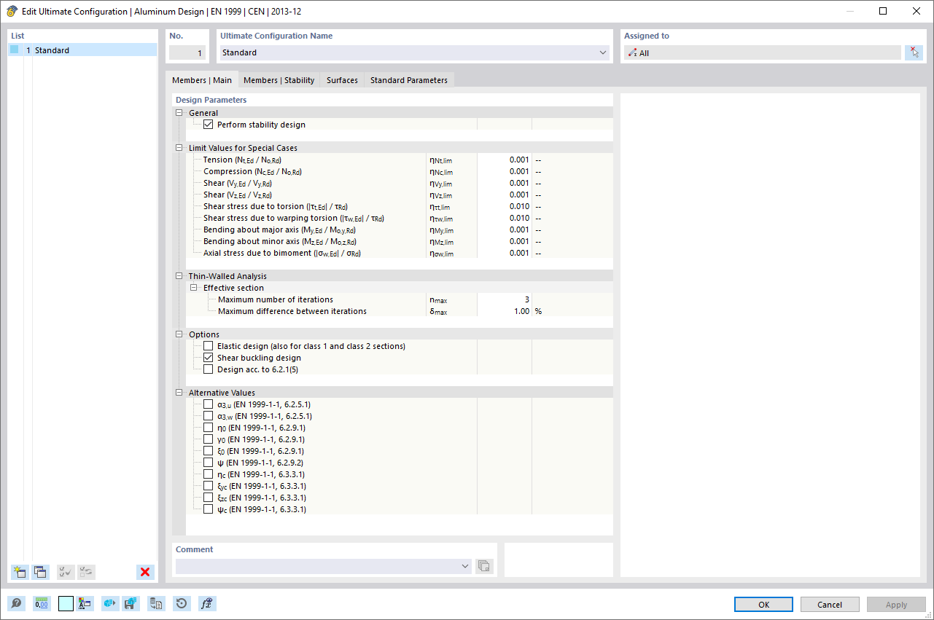Disable Shear buckling design
Viewport: 934px width, 620px height.
click(209, 357)
